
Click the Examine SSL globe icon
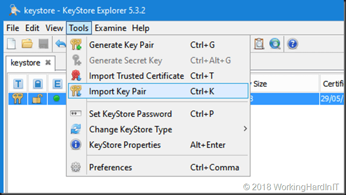click(x=275, y=44)
